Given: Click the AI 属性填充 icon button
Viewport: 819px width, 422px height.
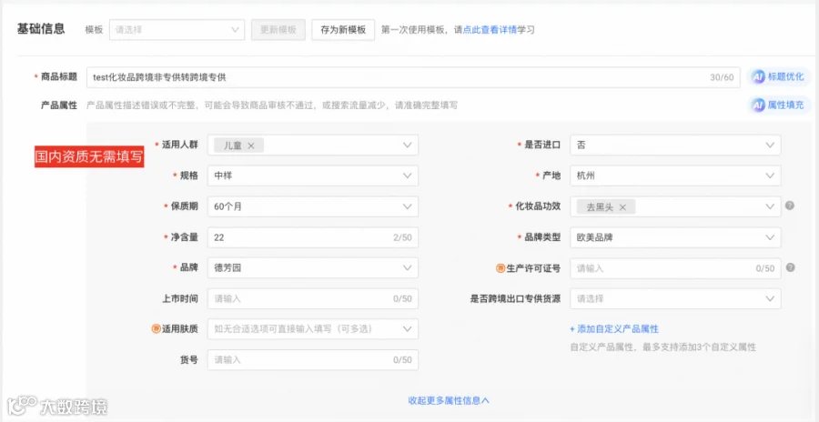Looking at the screenshot, I should [x=778, y=105].
